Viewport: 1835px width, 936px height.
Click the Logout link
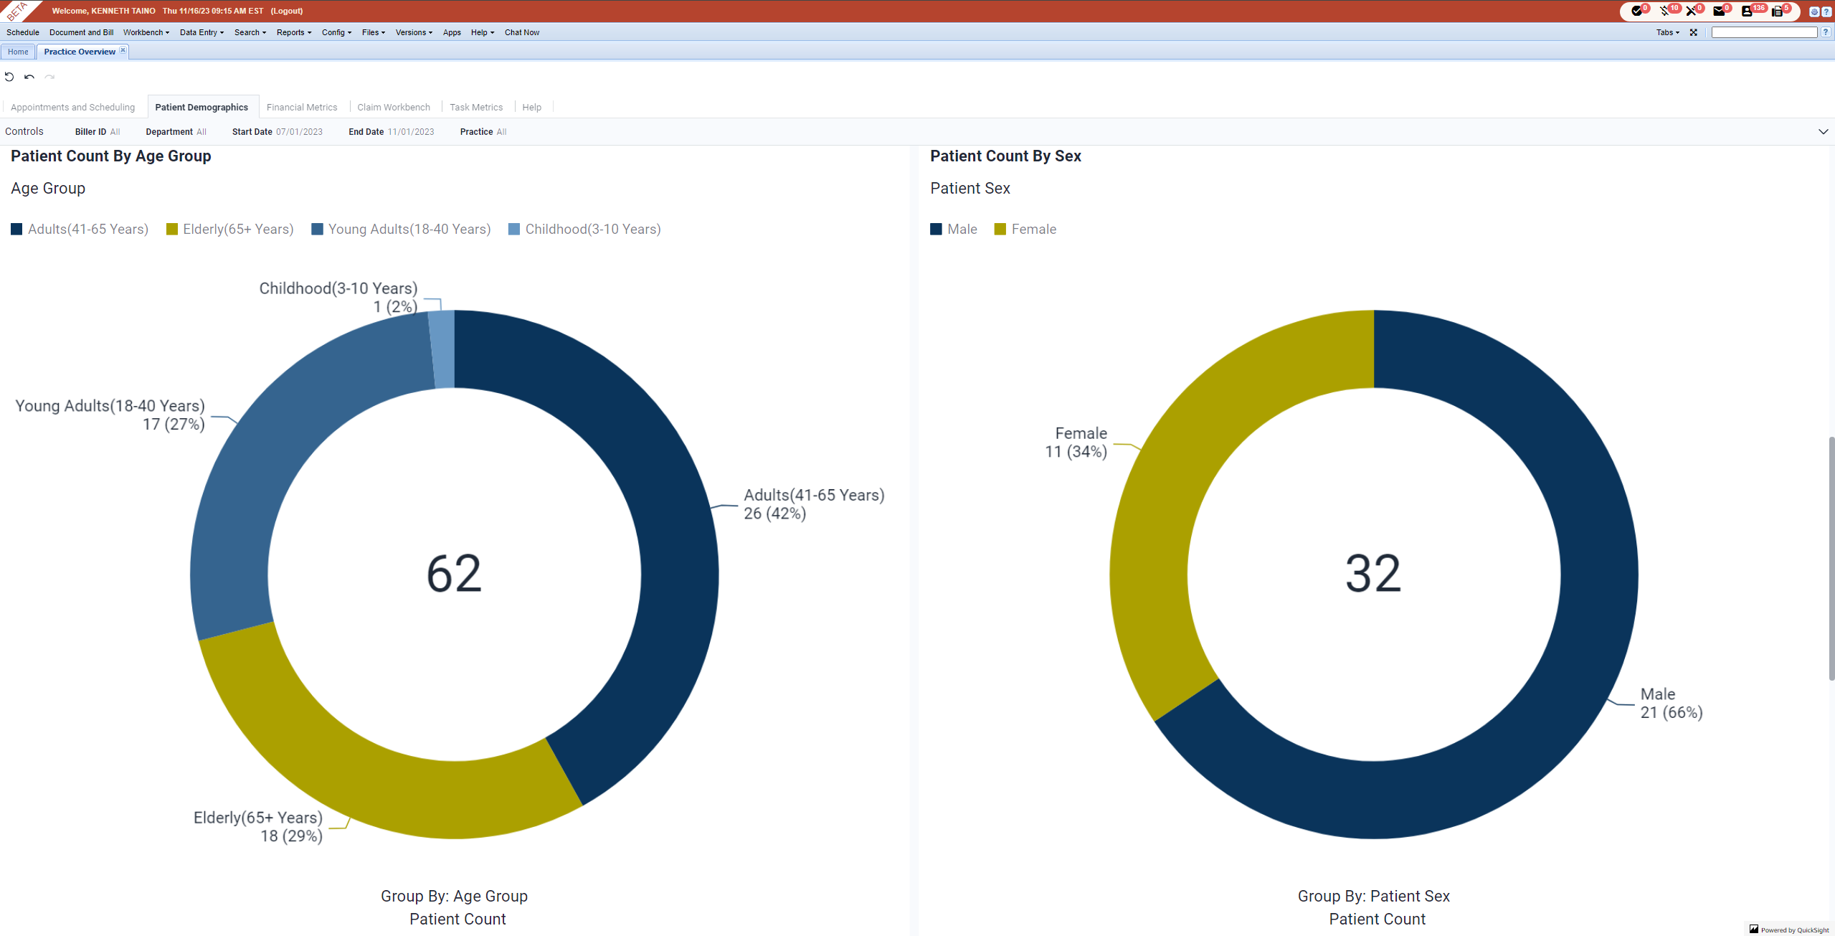(285, 11)
